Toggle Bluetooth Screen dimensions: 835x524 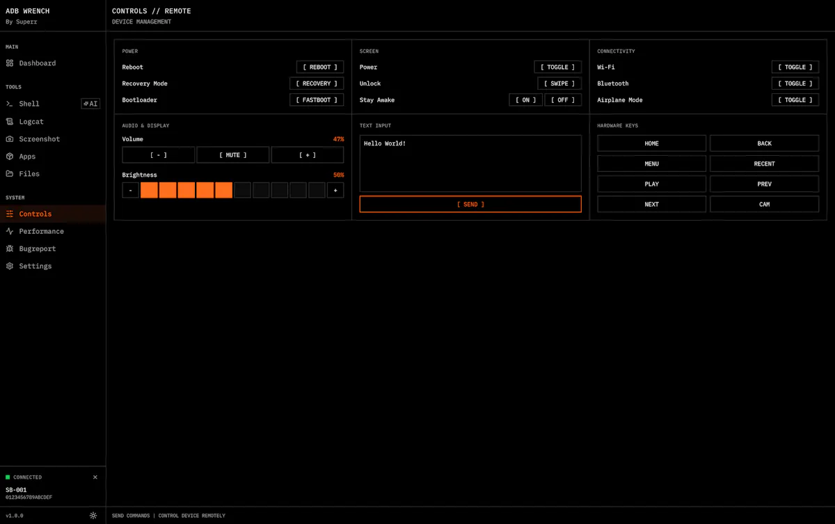click(x=795, y=84)
